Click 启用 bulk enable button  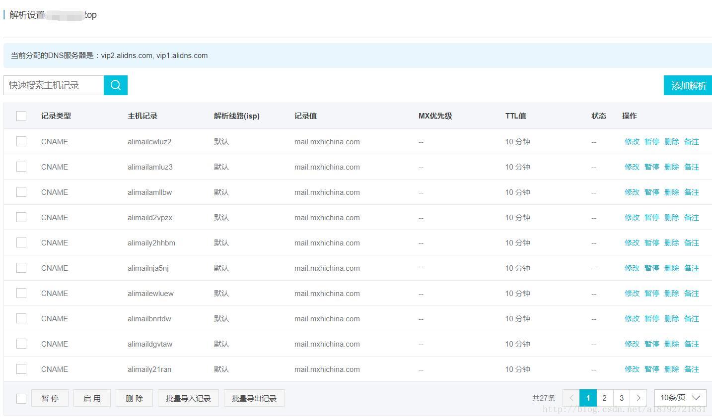92,398
